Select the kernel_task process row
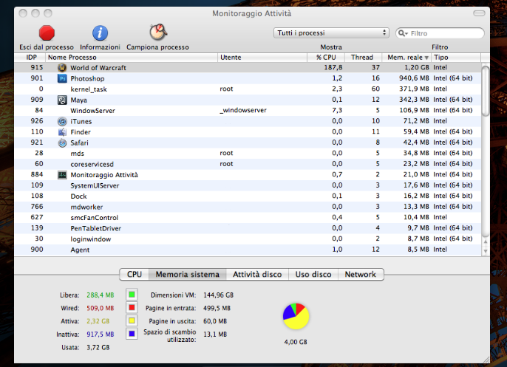Screen dimensions: 507x367 (248, 89)
